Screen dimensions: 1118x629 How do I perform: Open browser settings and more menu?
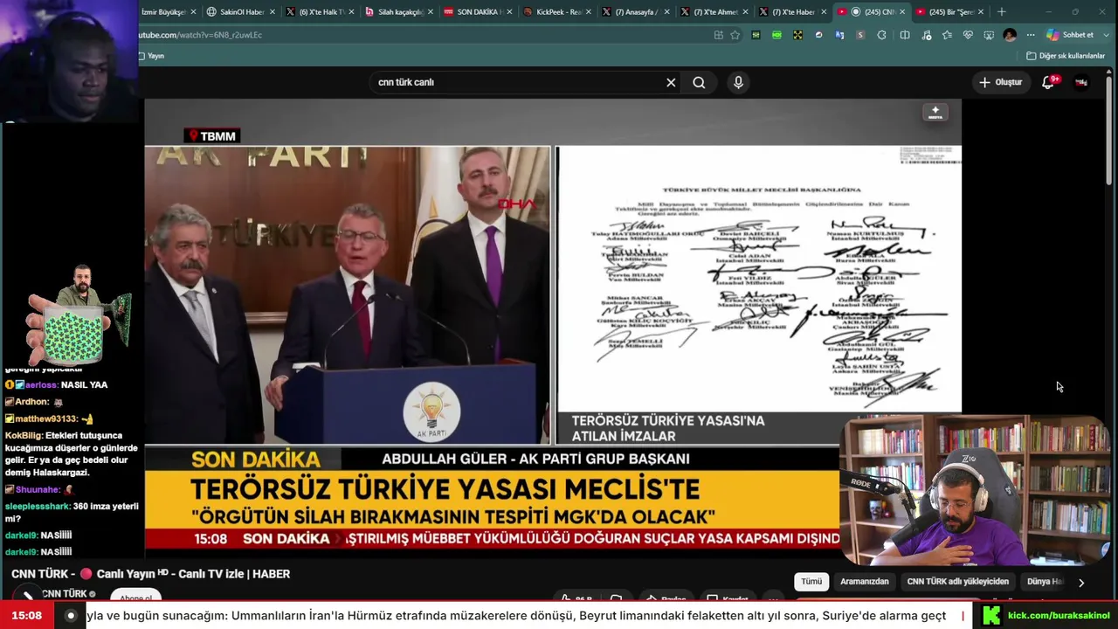click(1031, 35)
